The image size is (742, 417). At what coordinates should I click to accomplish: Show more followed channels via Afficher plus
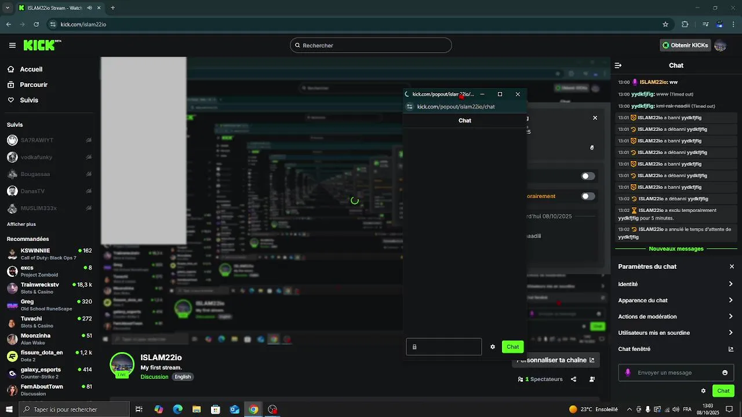[21, 224]
